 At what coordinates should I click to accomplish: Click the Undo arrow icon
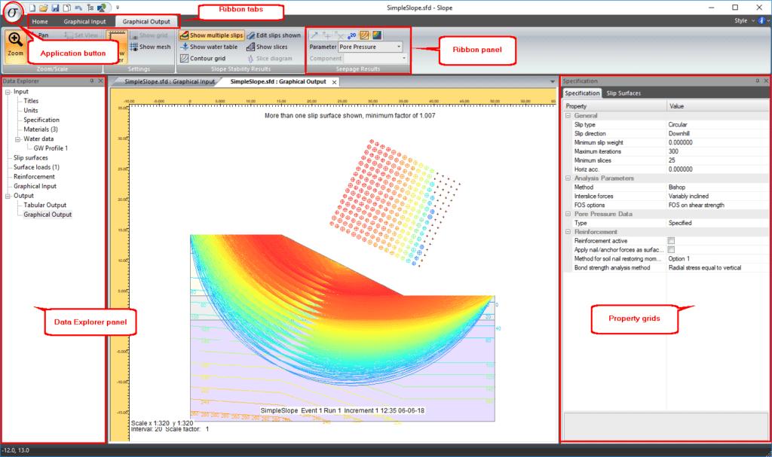78,8
